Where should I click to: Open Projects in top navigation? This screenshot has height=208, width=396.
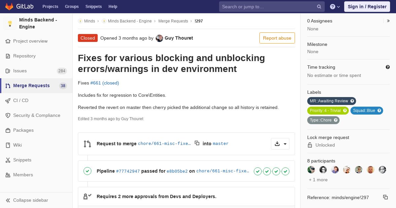pyautogui.click(x=50, y=7)
